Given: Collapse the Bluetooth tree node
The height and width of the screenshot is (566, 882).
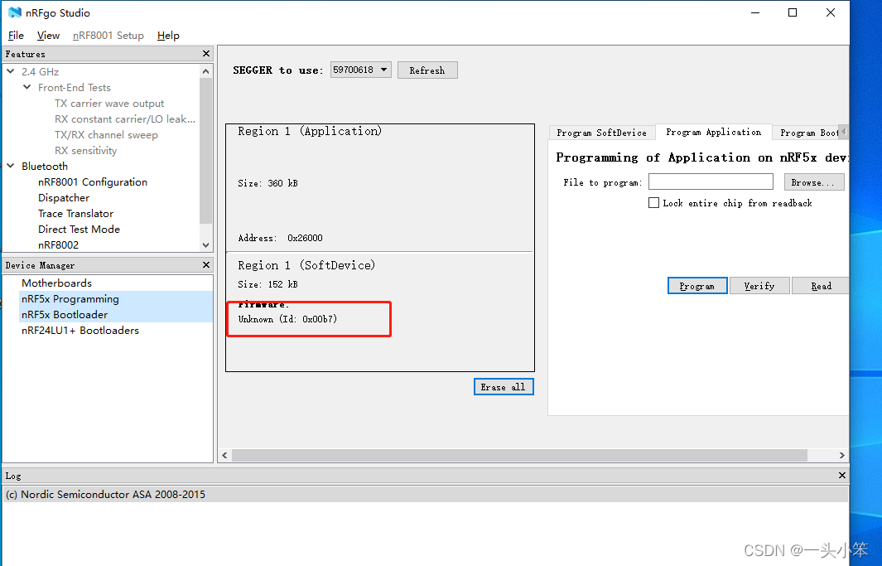Looking at the screenshot, I should 11,166.
